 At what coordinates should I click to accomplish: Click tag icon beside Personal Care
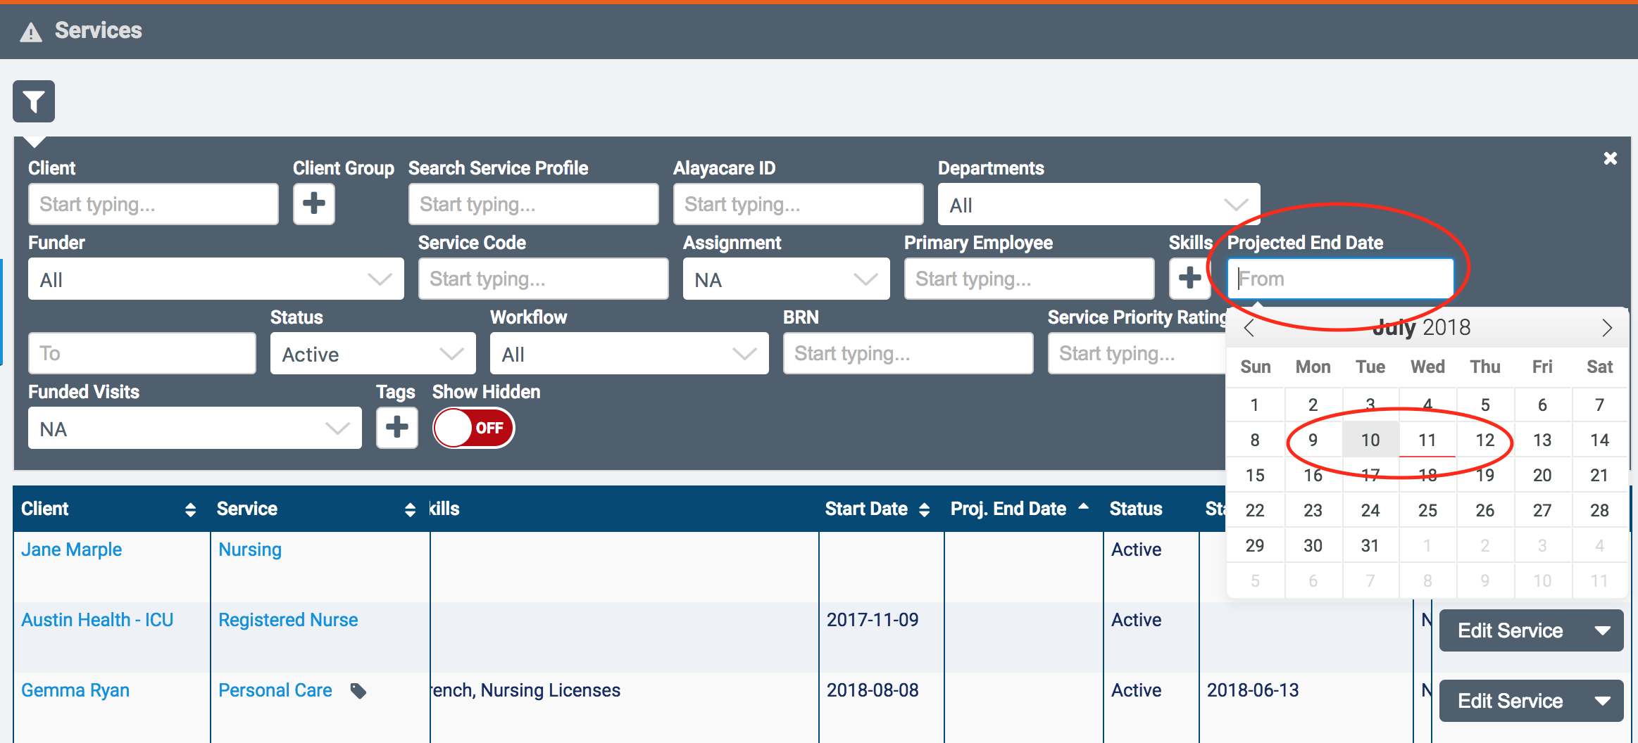point(358,691)
